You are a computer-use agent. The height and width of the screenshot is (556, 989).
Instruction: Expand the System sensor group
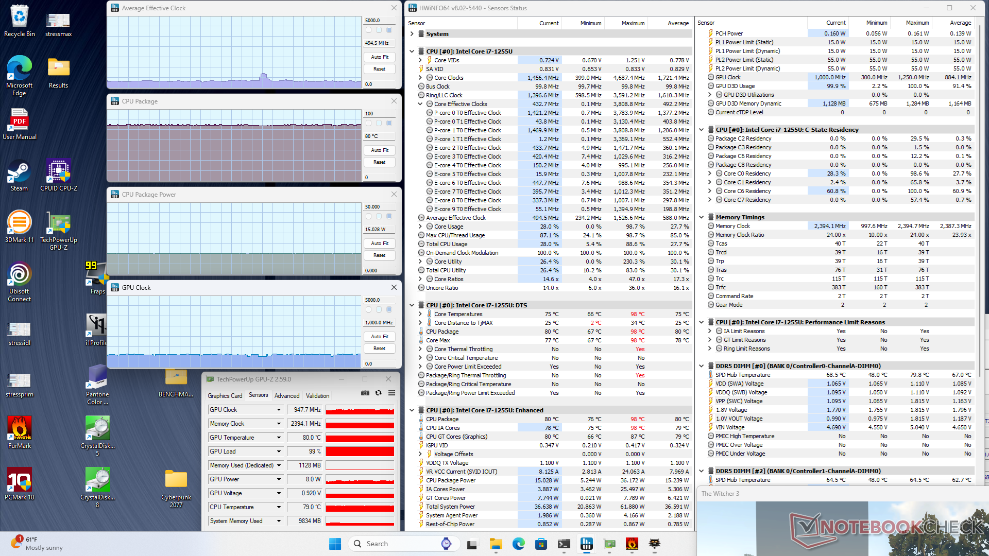coord(412,34)
